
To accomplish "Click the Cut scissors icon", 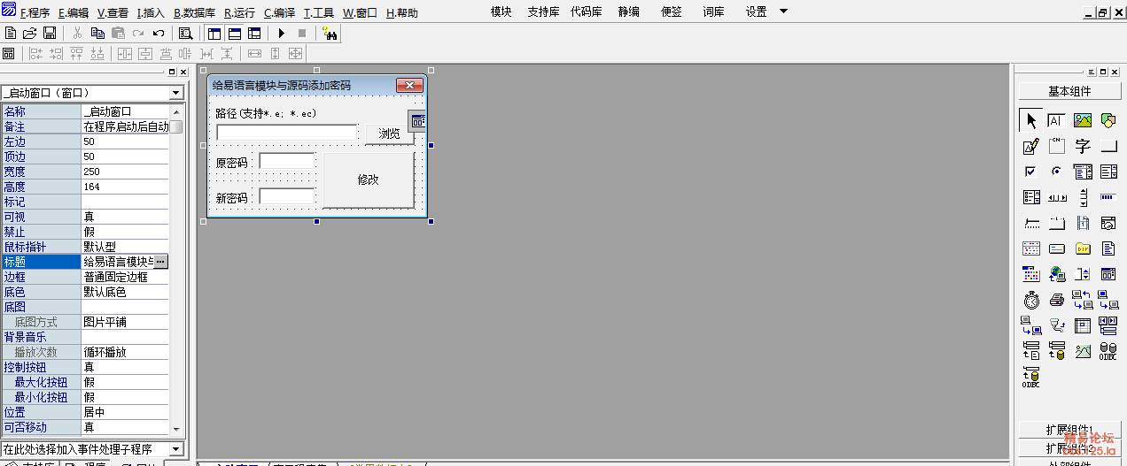I will [x=77, y=33].
